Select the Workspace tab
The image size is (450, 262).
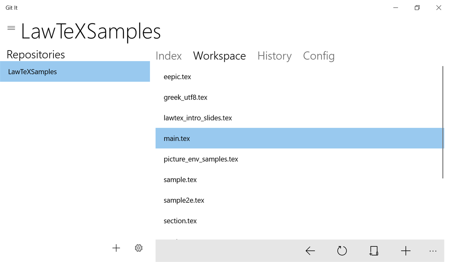coord(219,56)
